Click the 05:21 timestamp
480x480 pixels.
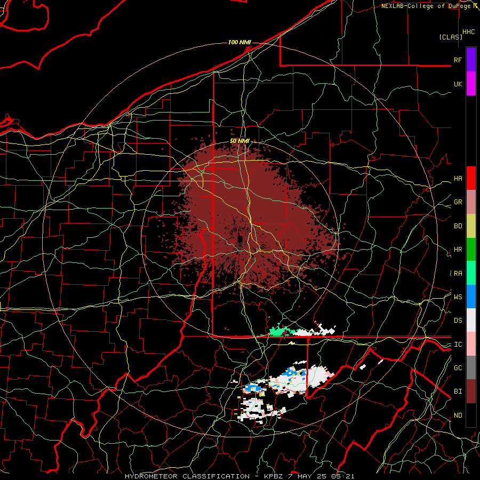(342, 476)
